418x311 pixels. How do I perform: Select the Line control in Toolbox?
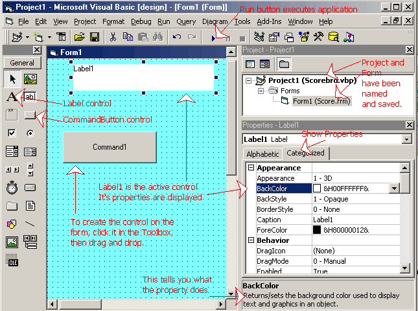(x=30, y=224)
